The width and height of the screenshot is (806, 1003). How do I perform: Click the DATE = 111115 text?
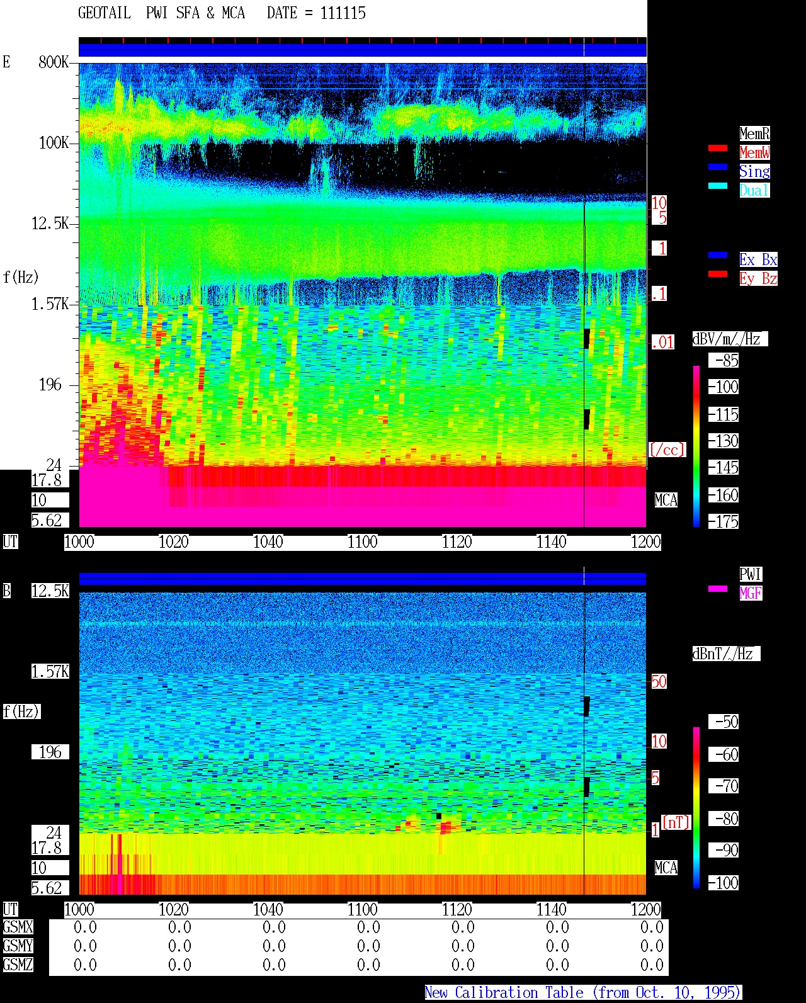(316, 13)
